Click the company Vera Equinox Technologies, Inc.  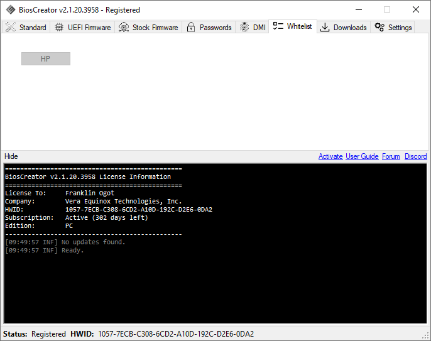[123, 201]
